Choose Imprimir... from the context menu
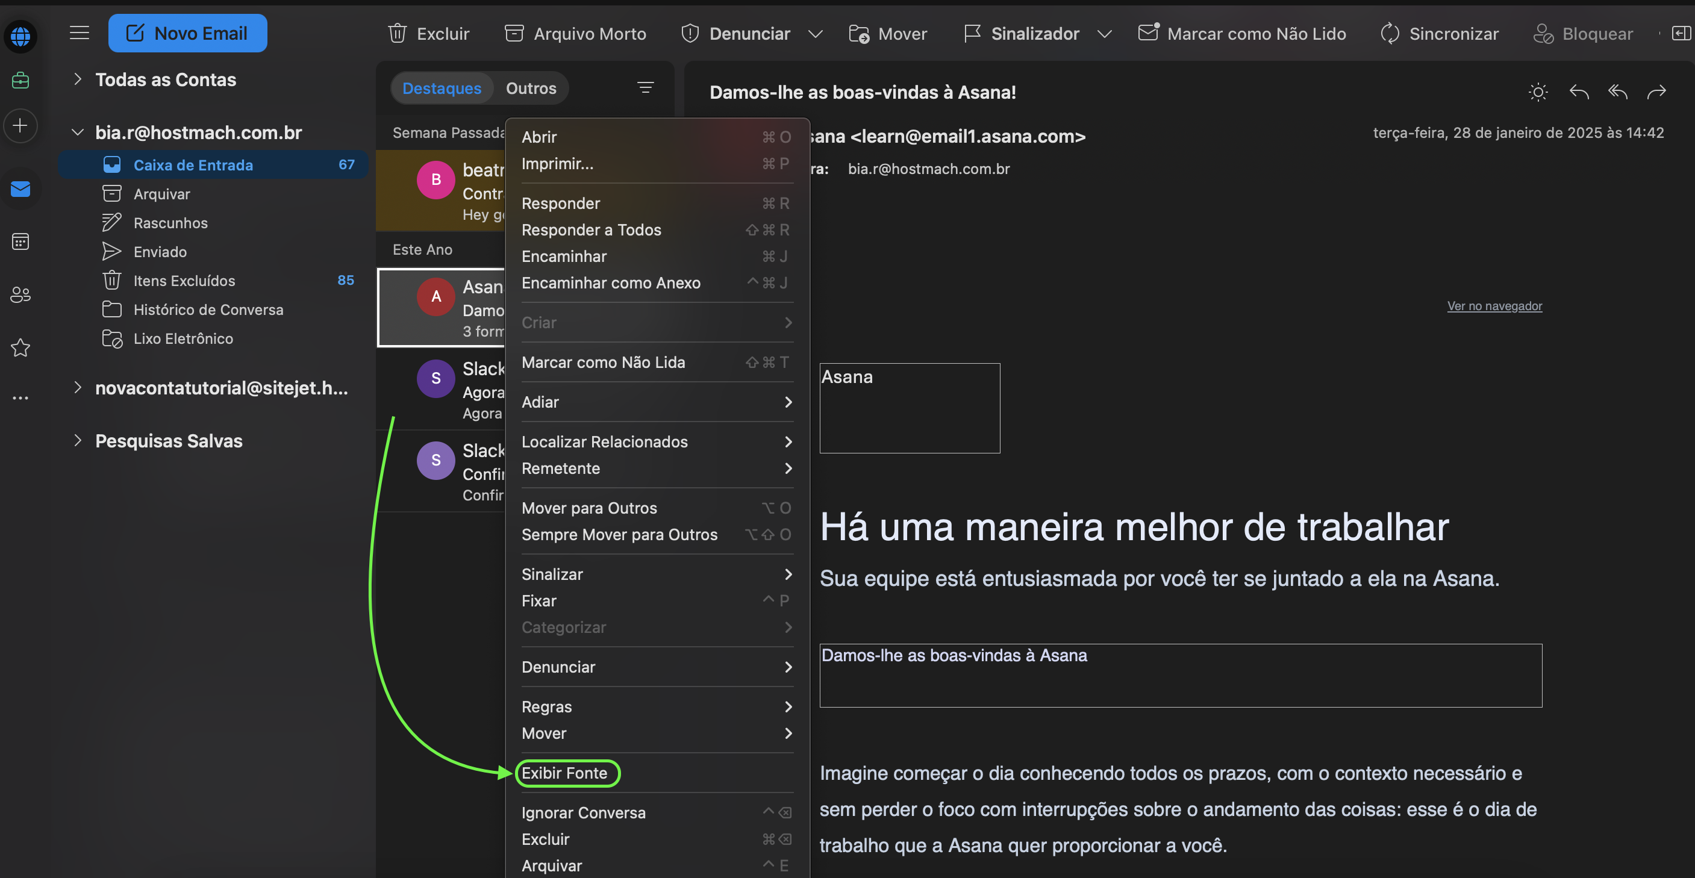 pyautogui.click(x=657, y=163)
